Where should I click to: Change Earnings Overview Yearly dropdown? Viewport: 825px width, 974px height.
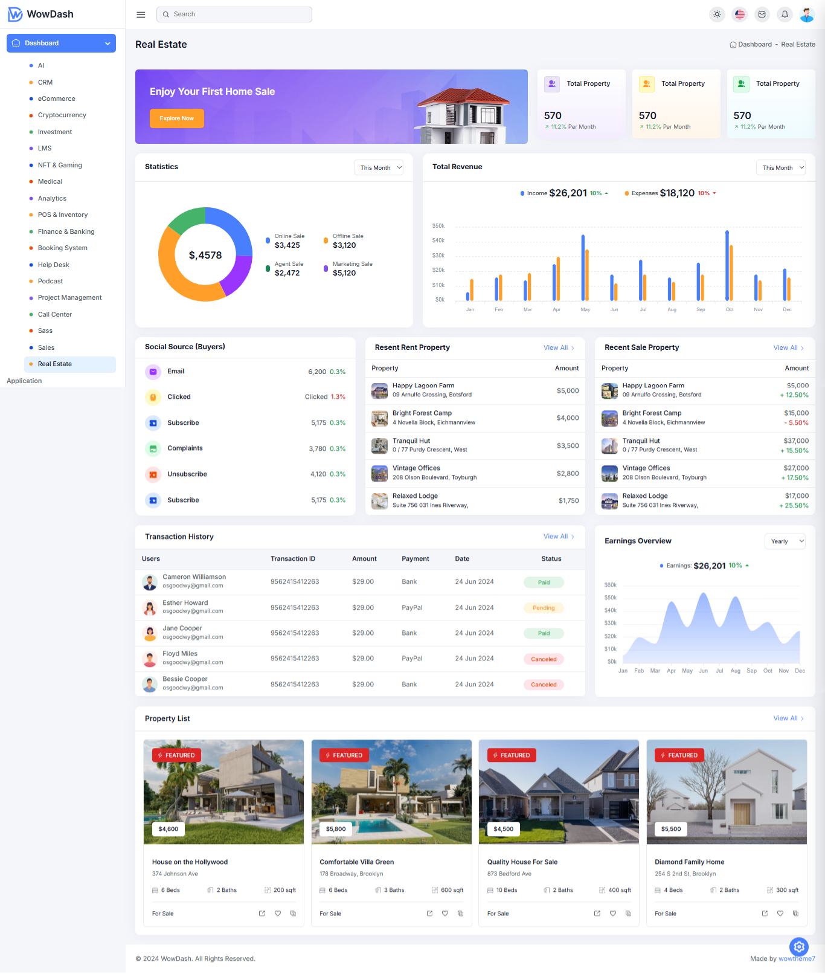(x=785, y=541)
